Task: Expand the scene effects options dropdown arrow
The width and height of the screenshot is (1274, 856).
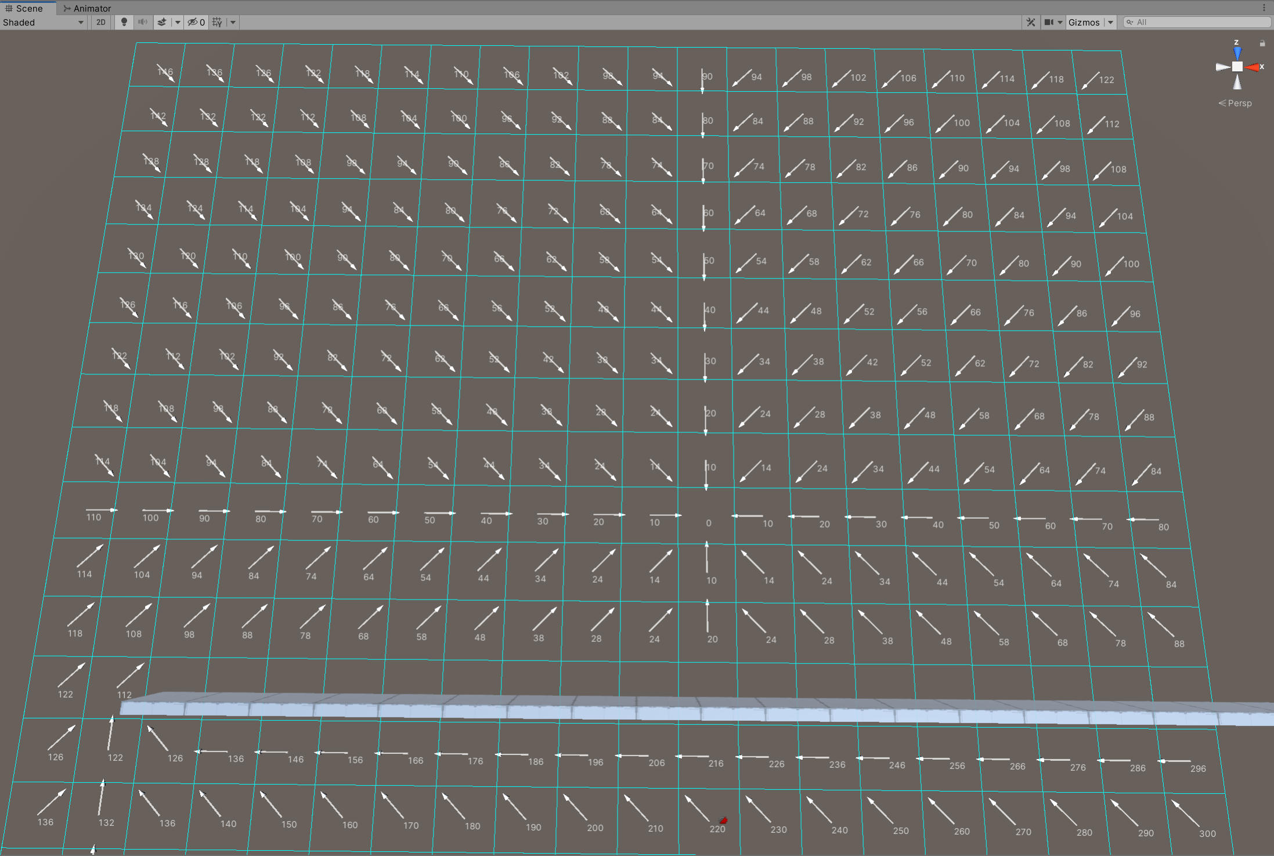Action: click(x=178, y=22)
